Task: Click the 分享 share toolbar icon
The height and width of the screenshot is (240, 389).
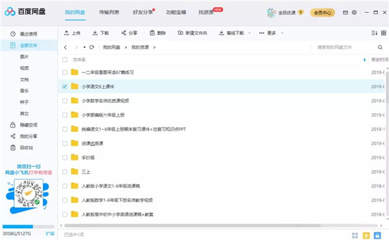Action: [x=124, y=33]
